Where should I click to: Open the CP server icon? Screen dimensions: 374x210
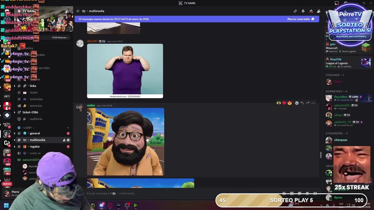(7, 143)
